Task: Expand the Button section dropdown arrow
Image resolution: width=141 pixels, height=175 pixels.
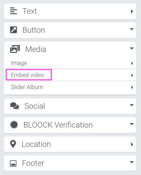Action: tap(132, 29)
